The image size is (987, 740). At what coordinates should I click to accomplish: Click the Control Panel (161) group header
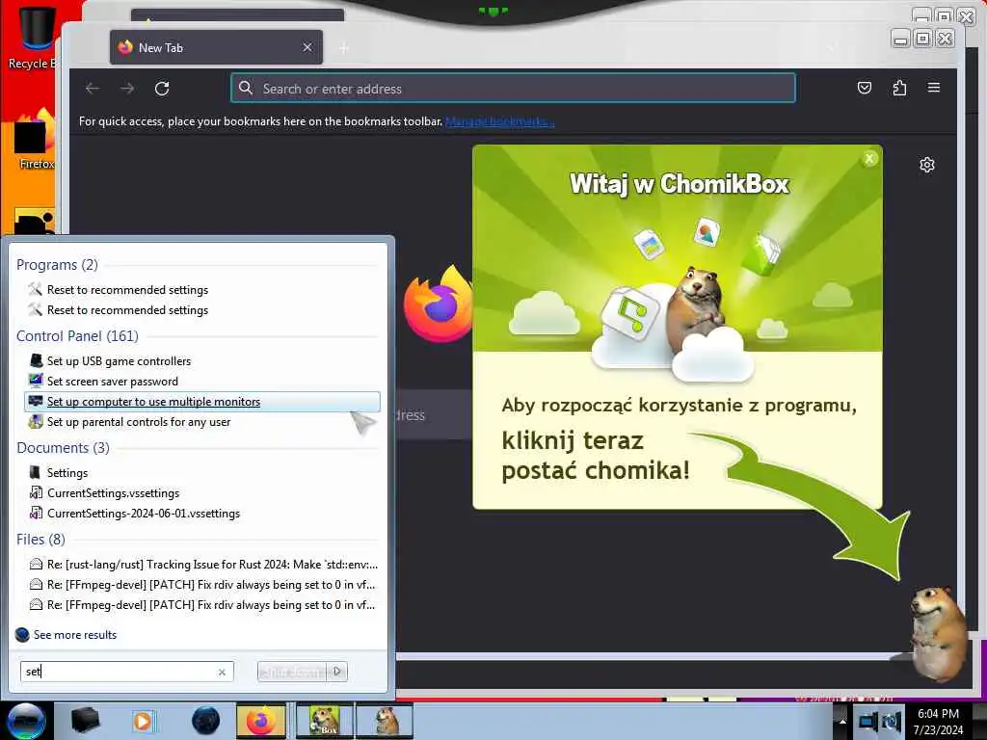coord(77,336)
